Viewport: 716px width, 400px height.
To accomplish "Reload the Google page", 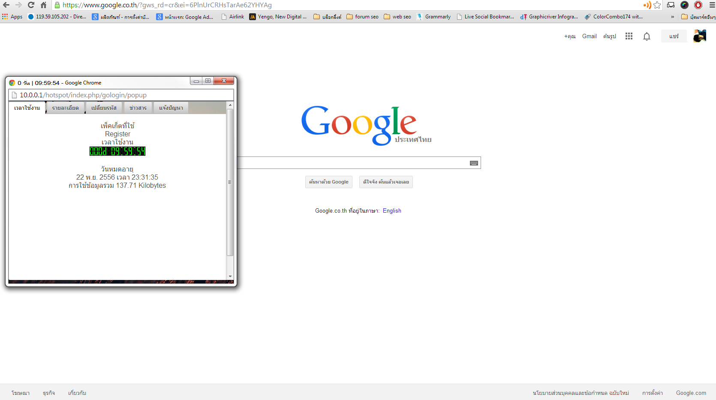I will click(x=31, y=5).
